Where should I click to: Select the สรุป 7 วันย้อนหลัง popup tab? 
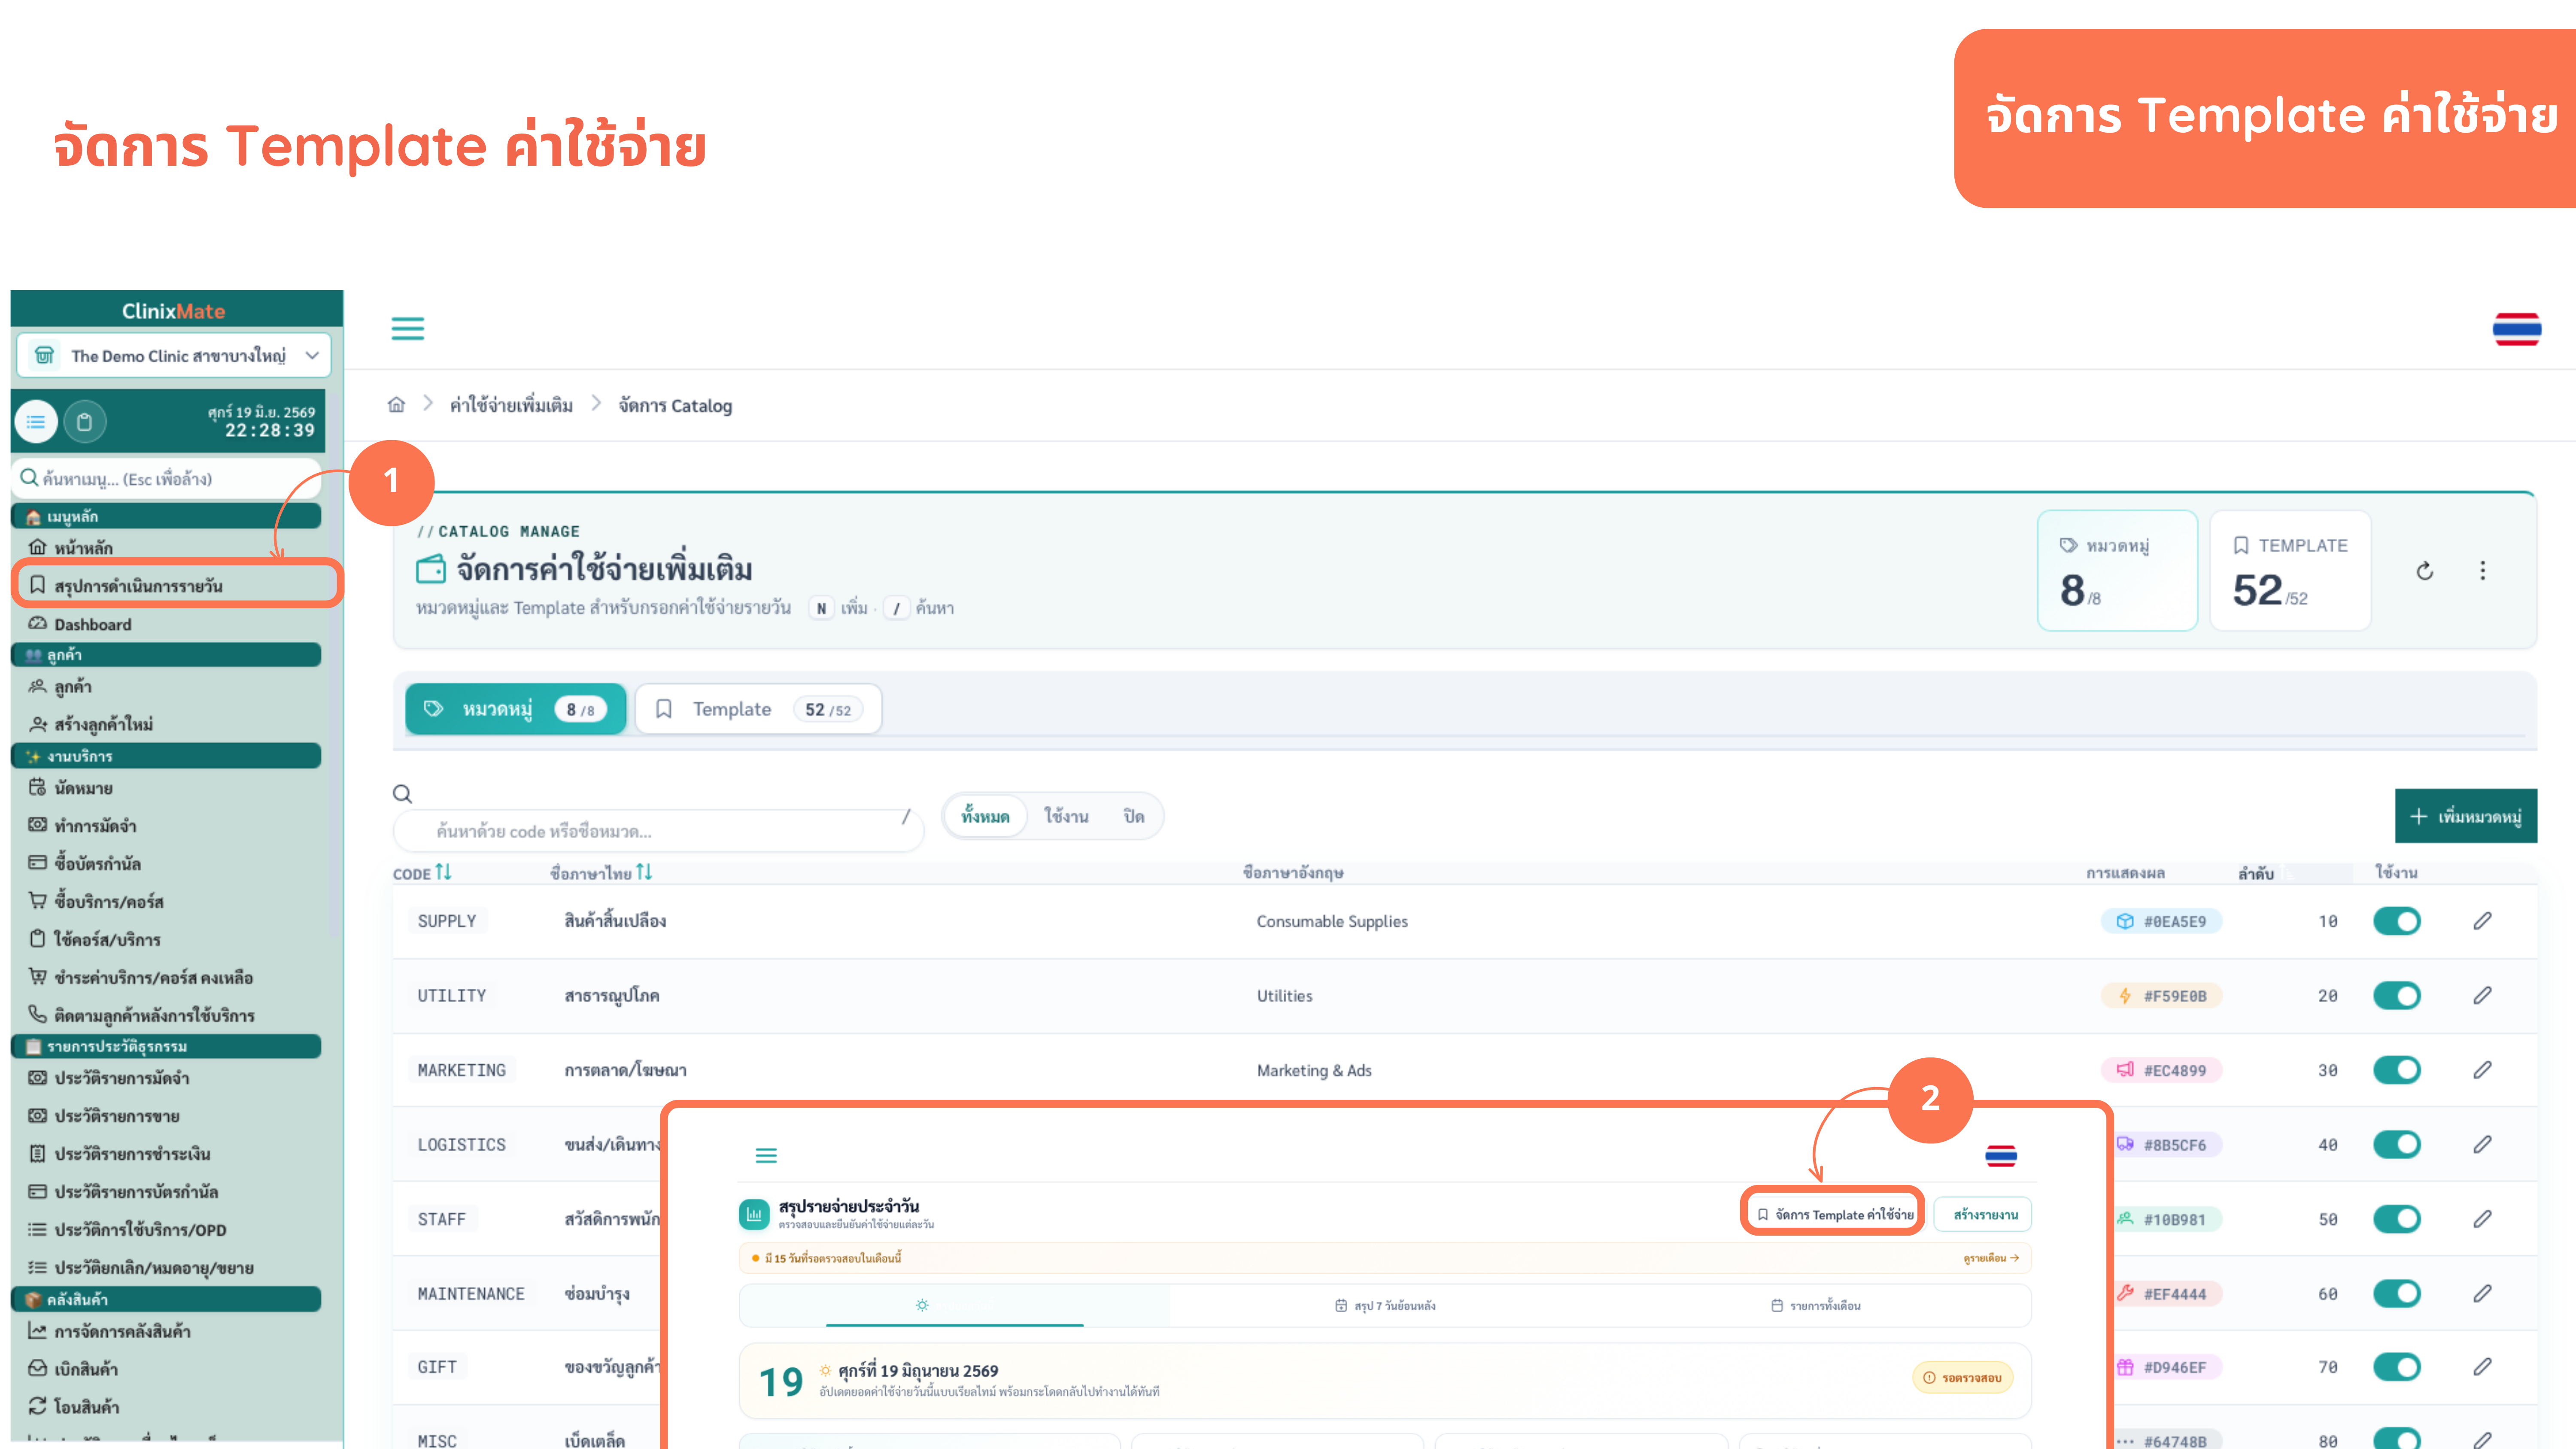click(1385, 1305)
